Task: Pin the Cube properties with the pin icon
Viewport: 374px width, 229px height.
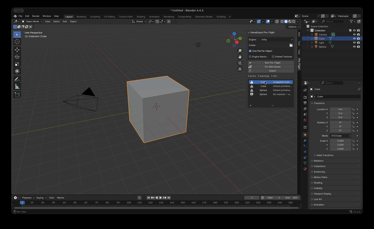Action: click(x=359, y=89)
